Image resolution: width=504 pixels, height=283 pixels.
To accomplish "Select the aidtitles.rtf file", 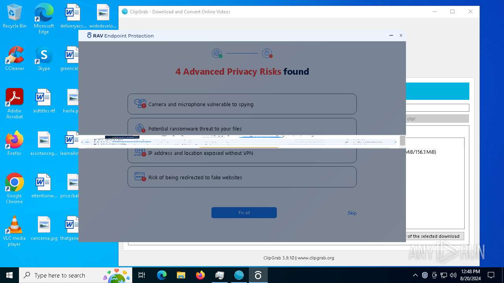I will 44,101.
